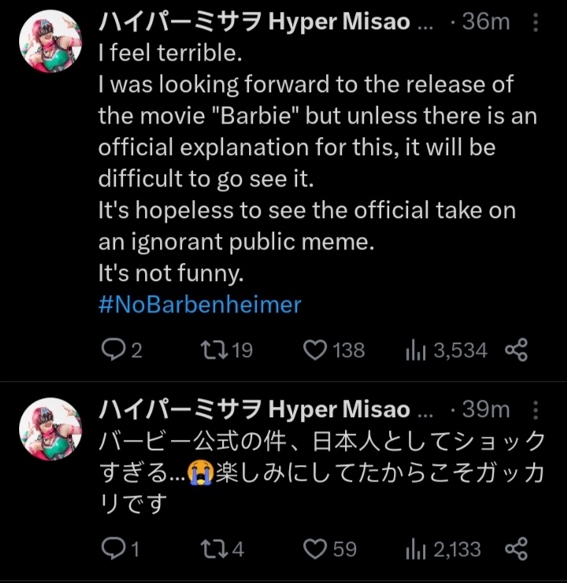
Task: Share the Japanese tweet
Action: click(516, 548)
